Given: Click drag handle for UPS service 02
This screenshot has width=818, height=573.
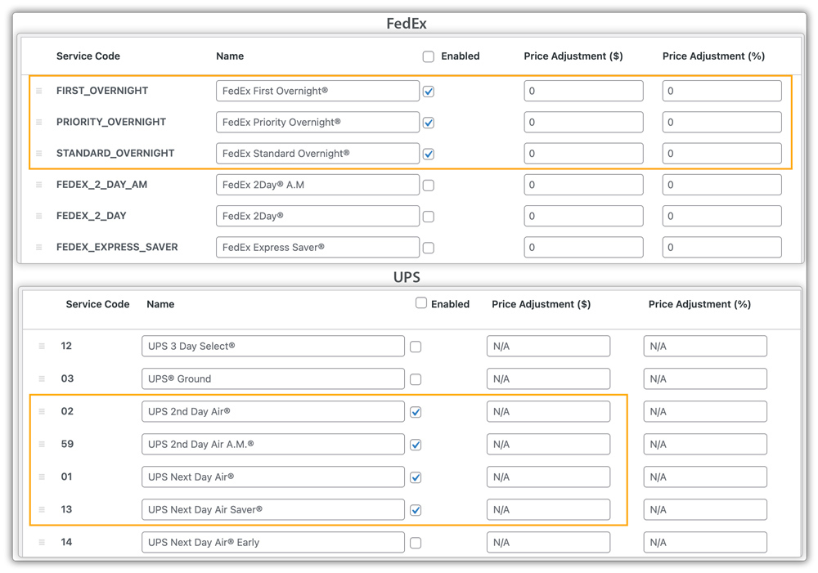Looking at the screenshot, I should tap(42, 411).
